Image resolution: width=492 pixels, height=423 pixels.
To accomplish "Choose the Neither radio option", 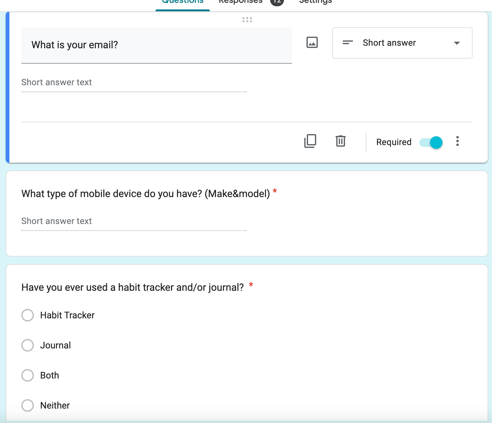I will 28,405.
